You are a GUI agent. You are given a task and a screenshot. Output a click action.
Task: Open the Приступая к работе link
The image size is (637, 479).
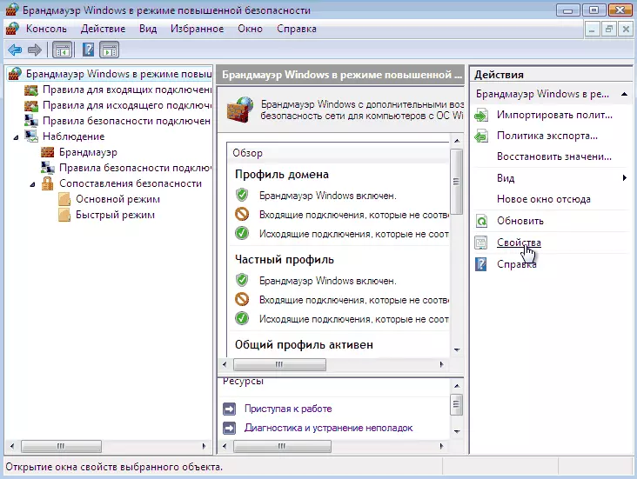(x=287, y=409)
